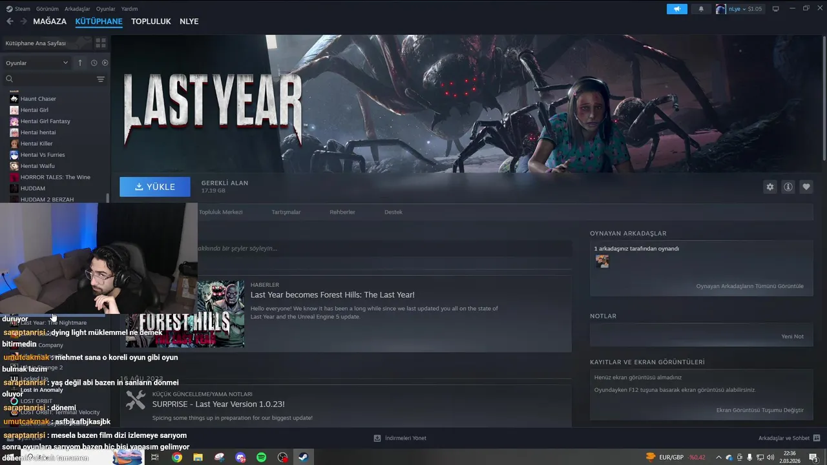827x465 pixels.
Task: Open the nLye account dropdown
Action: [740, 9]
